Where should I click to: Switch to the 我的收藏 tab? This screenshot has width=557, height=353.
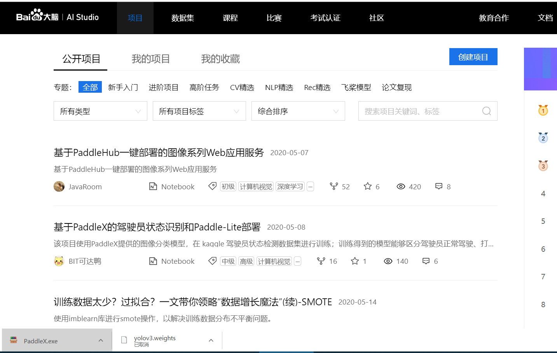pos(220,59)
